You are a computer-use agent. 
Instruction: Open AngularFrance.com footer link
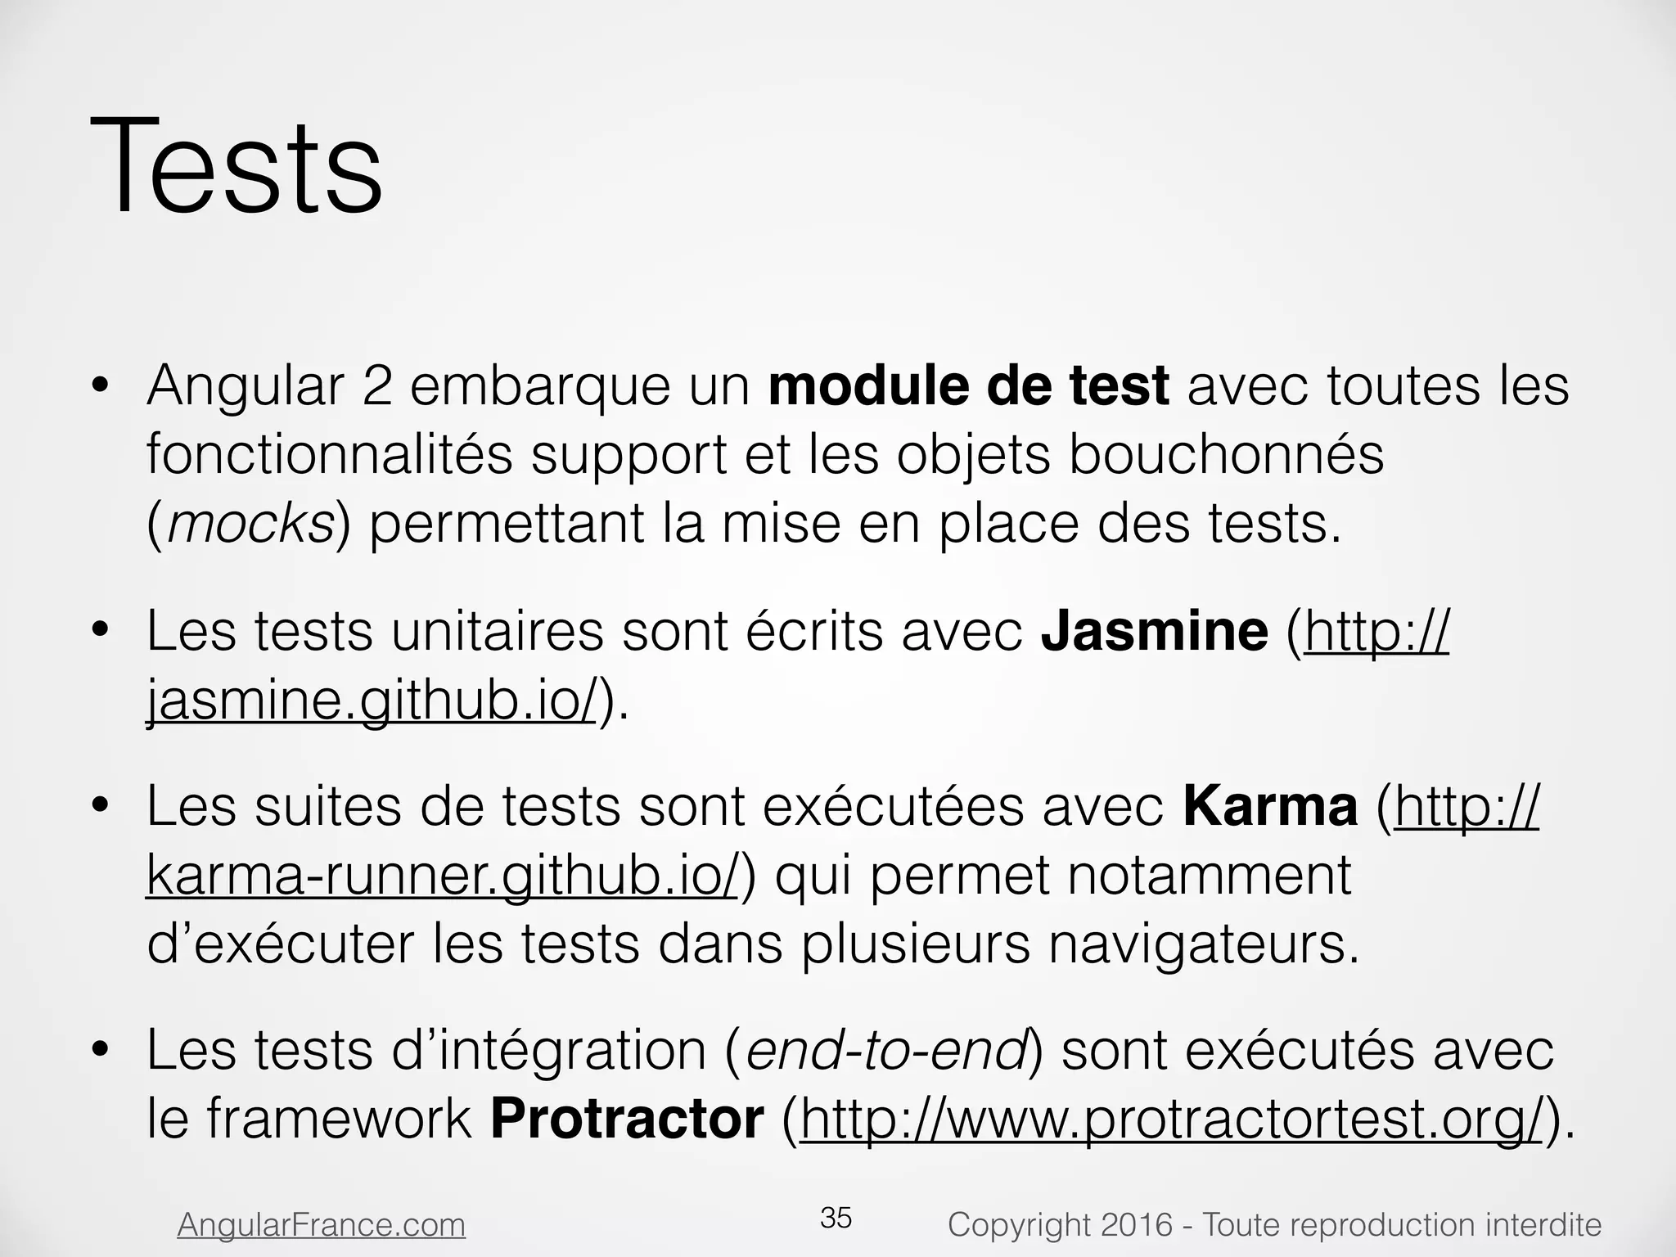(x=322, y=1225)
